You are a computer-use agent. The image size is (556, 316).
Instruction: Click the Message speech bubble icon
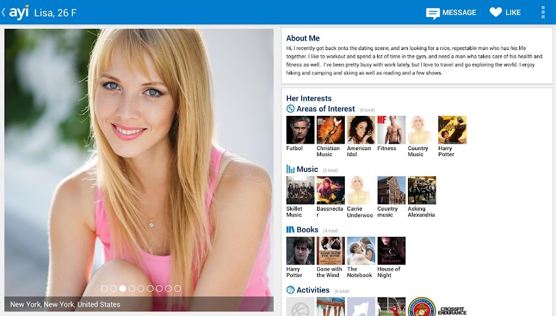tap(432, 13)
